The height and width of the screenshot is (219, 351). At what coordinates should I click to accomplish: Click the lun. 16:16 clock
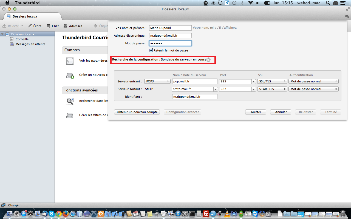point(283,3)
